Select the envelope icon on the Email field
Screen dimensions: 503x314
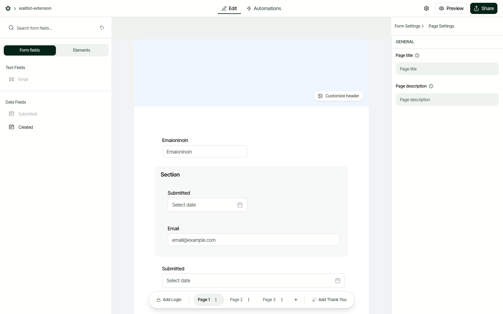[x=12, y=79]
